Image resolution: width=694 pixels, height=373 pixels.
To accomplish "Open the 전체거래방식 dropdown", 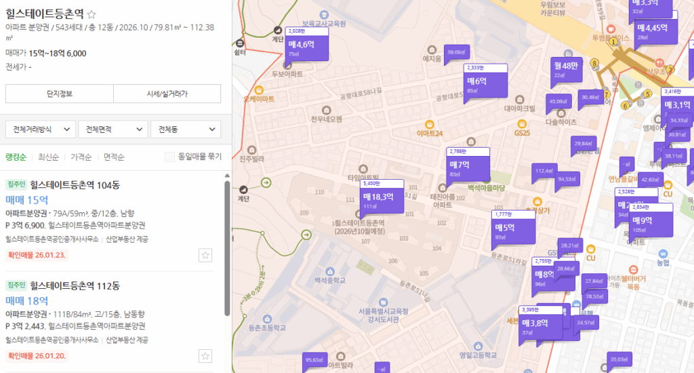I will 40,129.
